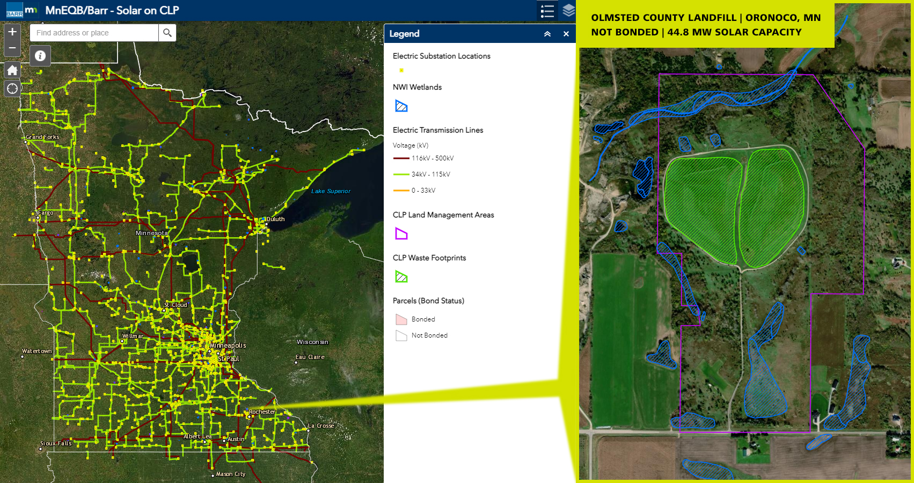Image resolution: width=914 pixels, height=483 pixels.
Task: Click the Minneapolis label on map
Action: 228,346
